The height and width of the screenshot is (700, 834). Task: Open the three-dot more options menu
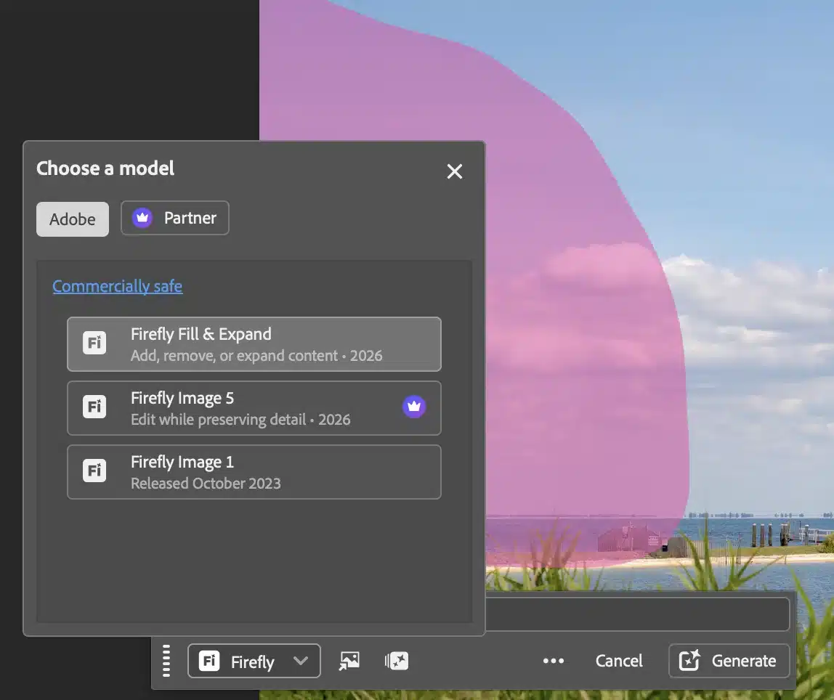coord(554,661)
